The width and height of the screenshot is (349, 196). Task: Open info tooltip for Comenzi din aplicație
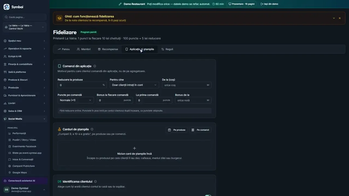click(95, 66)
